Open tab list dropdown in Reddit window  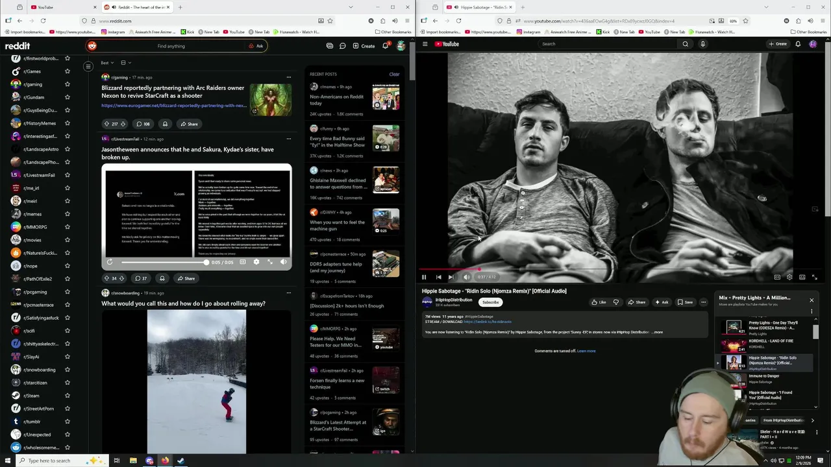tap(351, 7)
